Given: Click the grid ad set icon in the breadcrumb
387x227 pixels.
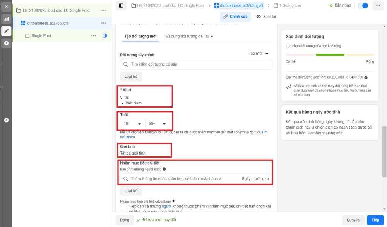Looking at the screenshot, I should pyautogui.click(x=216, y=6).
